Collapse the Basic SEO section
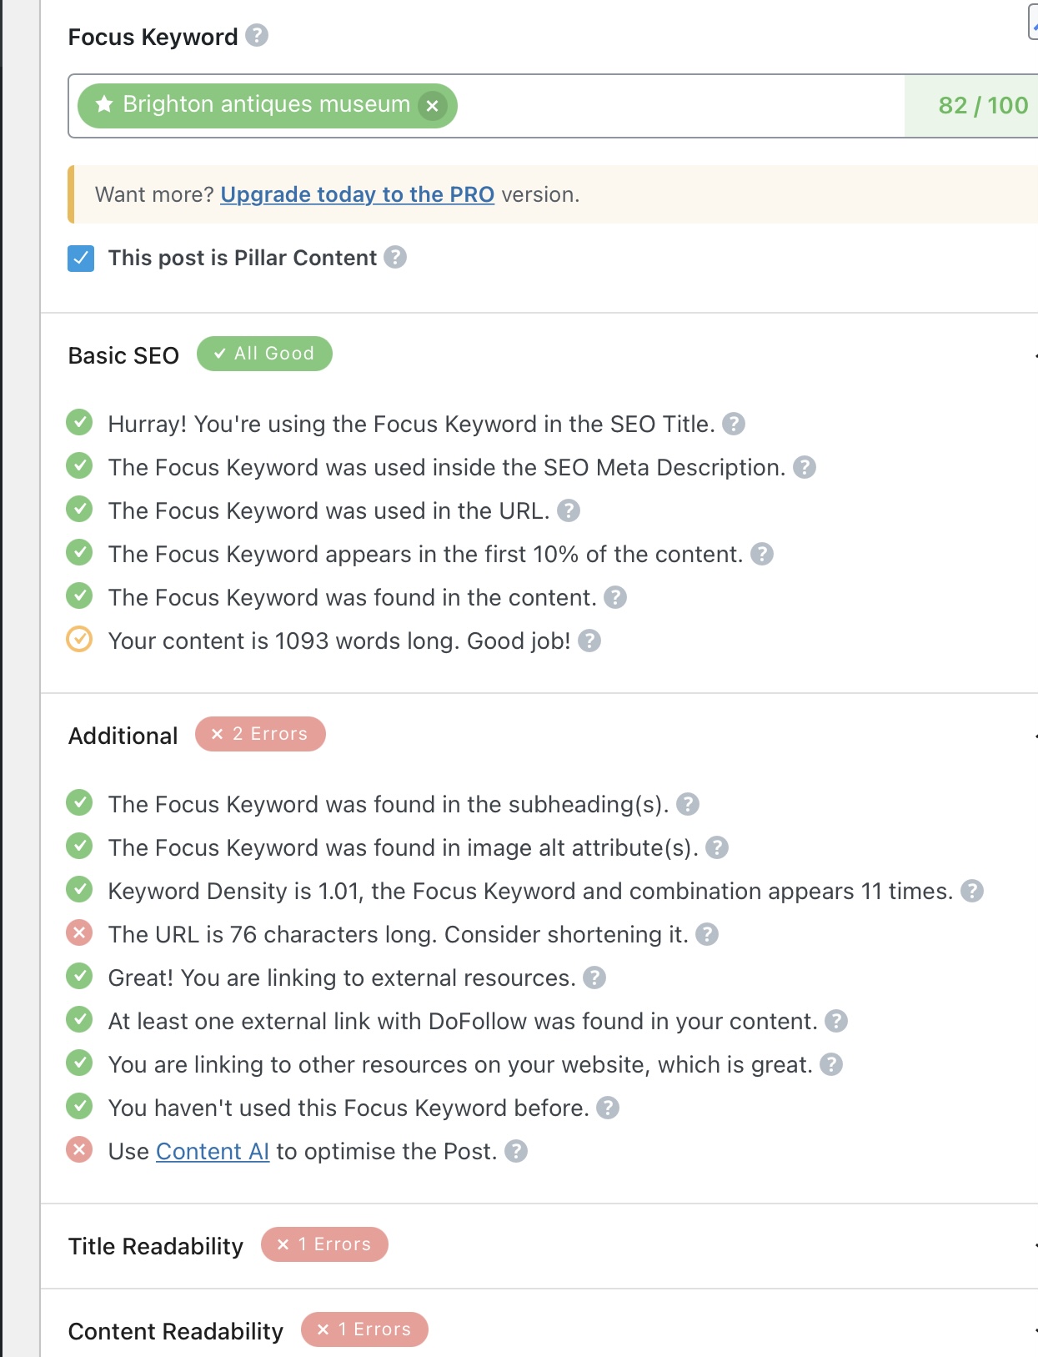1038x1357 pixels. click(539, 355)
